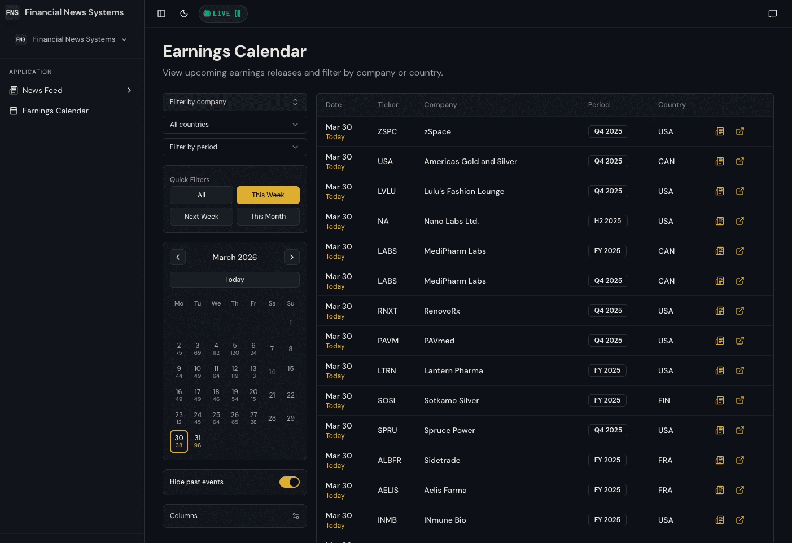Open the All countries dropdown
Screen dimensions: 792x543
coord(234,124)
